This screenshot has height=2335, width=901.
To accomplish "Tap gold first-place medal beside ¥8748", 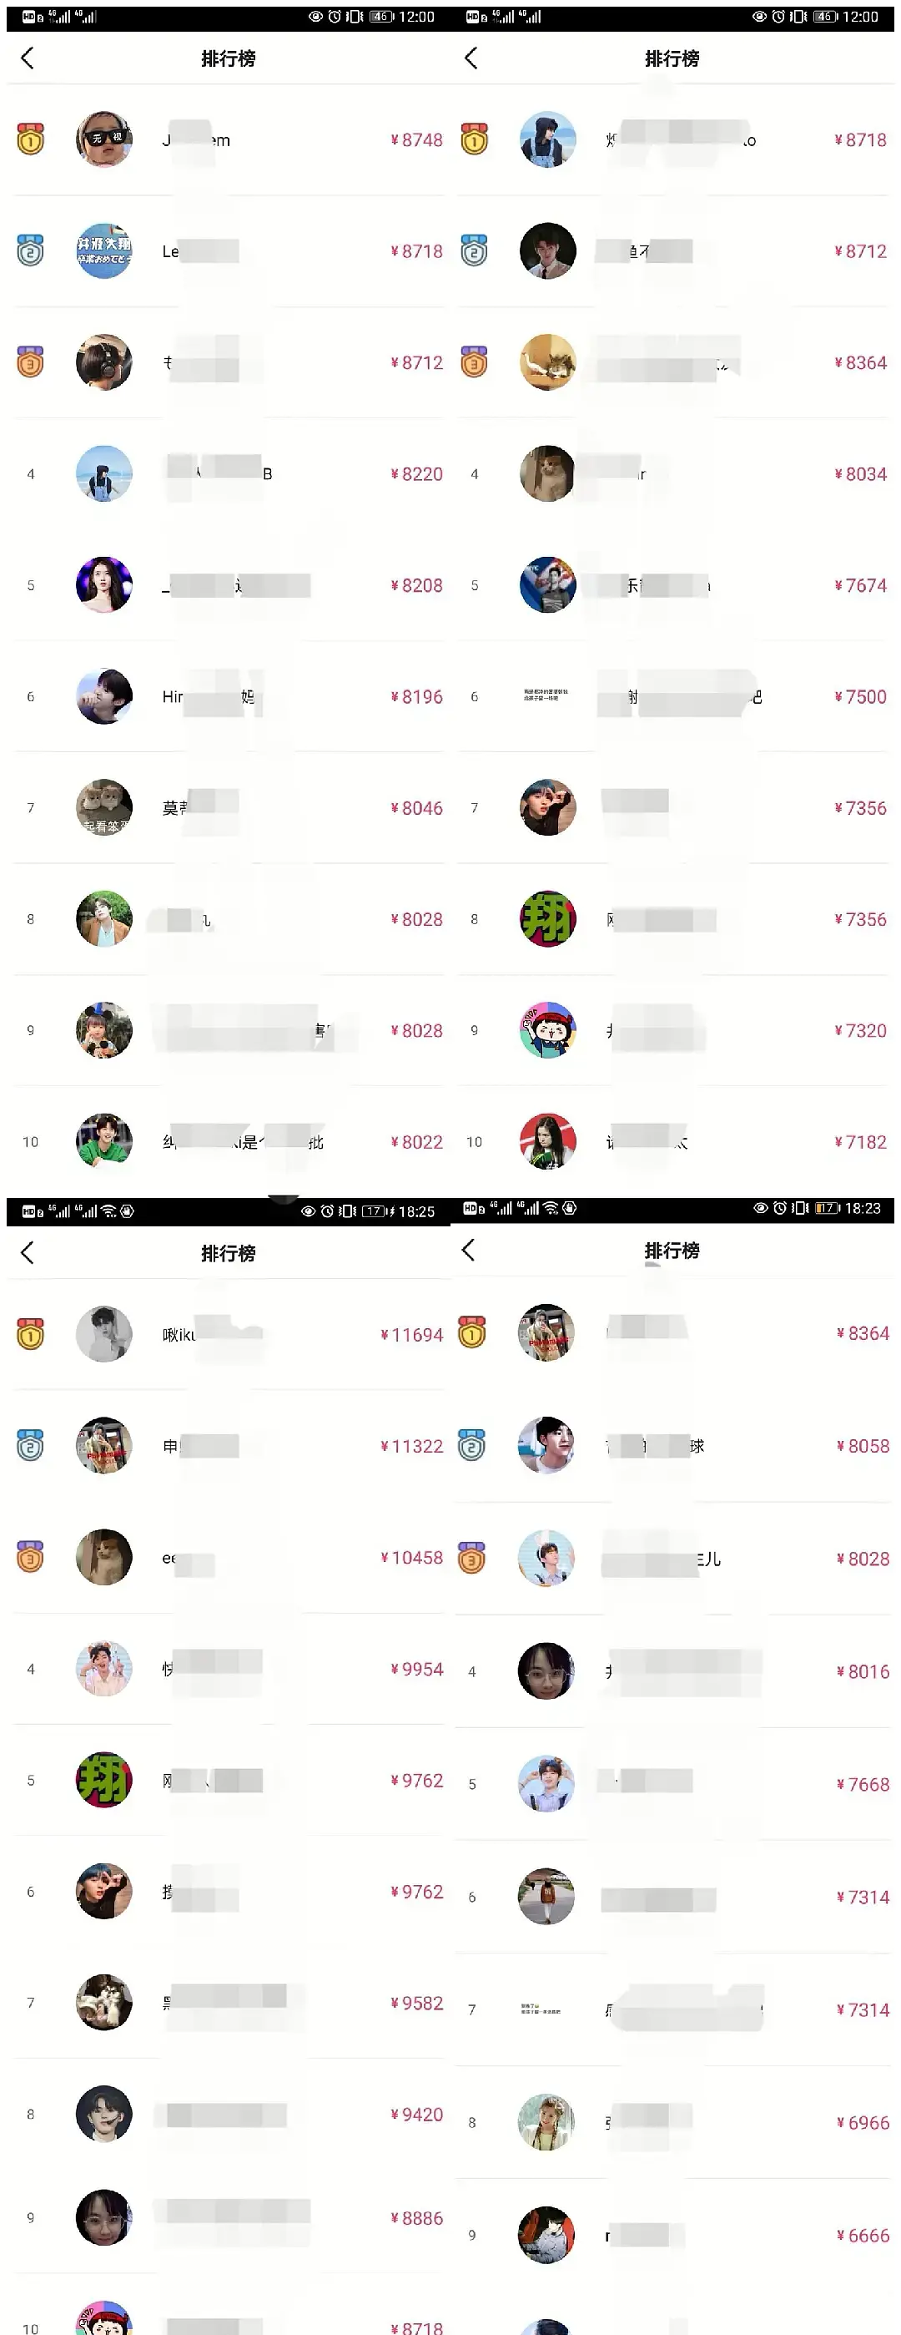I will 31,139.
